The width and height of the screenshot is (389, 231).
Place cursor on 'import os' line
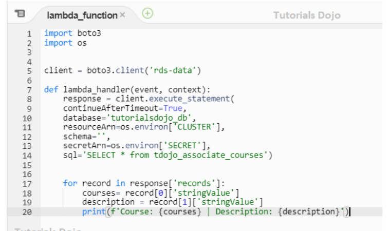[65, 43]
